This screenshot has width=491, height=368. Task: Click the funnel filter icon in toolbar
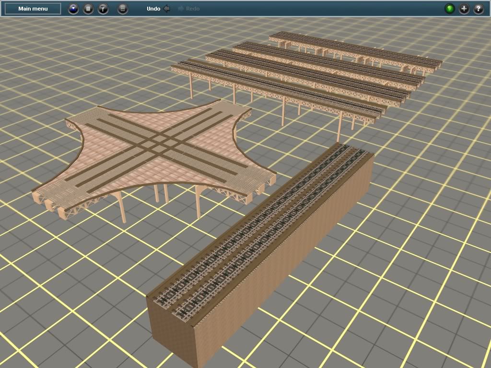coord(103,9)
